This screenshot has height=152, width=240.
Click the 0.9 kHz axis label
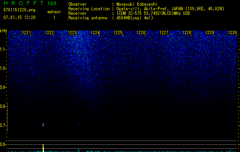click(3, 87)
